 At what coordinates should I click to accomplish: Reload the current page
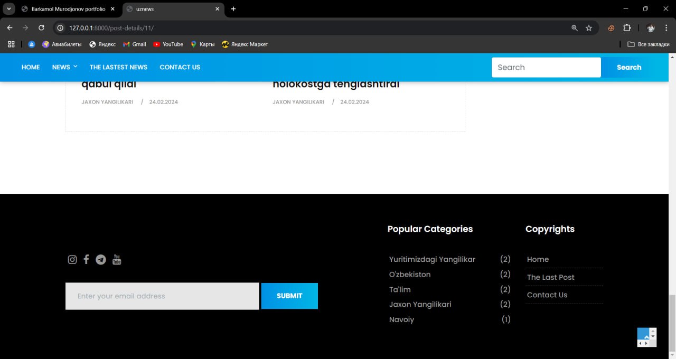[41, 27]
